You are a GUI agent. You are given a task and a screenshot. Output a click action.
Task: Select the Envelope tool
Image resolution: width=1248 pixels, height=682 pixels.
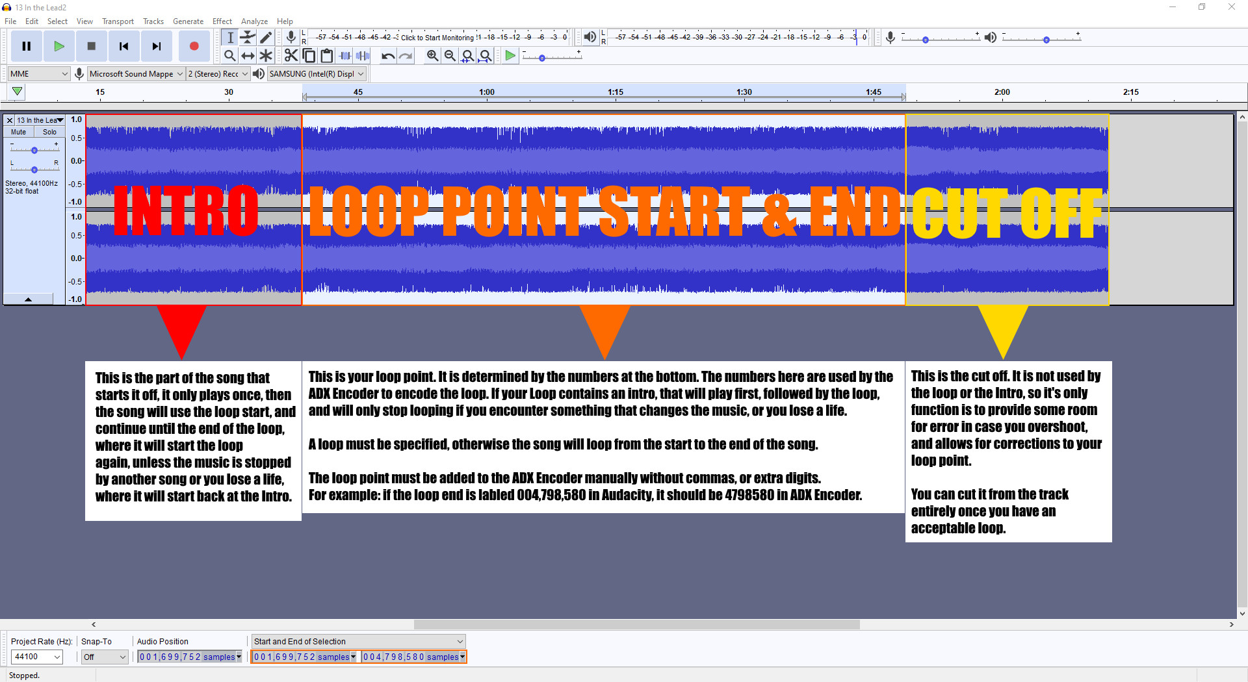248,38
